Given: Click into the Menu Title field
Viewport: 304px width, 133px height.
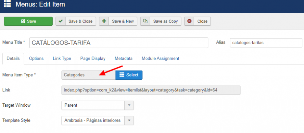Looking at the screenshot, I should point(119,43).
